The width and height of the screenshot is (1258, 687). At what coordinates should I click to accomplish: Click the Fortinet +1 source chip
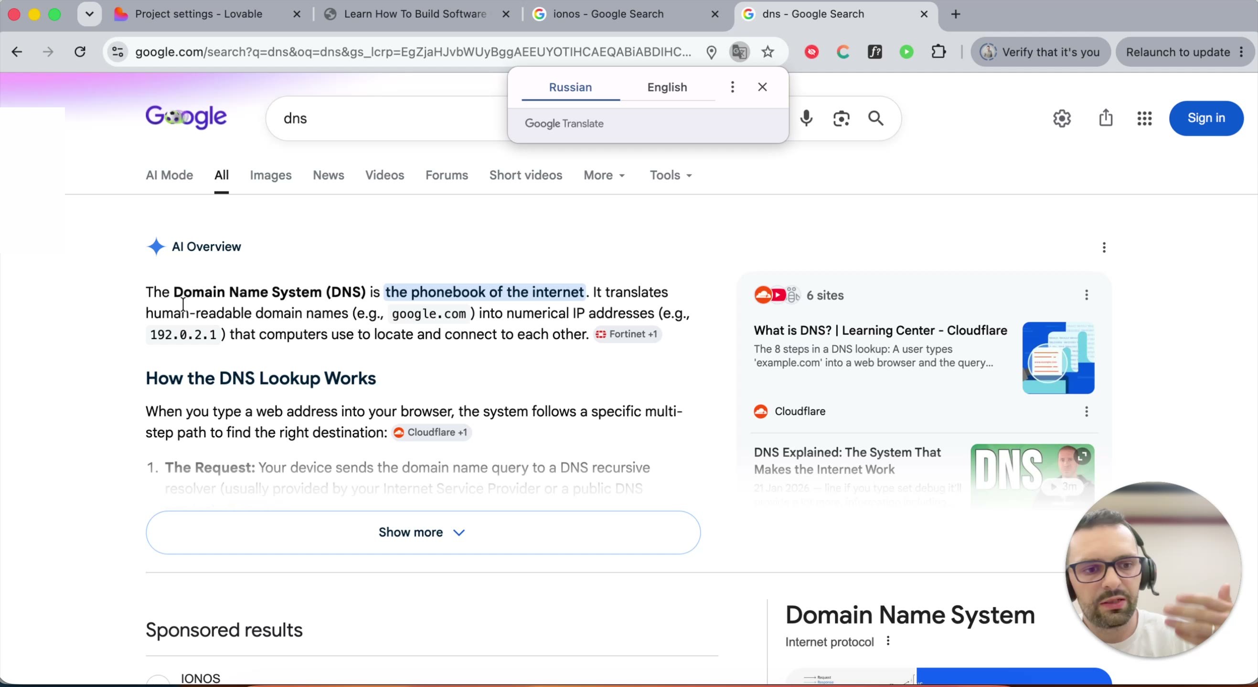point(627,334)
